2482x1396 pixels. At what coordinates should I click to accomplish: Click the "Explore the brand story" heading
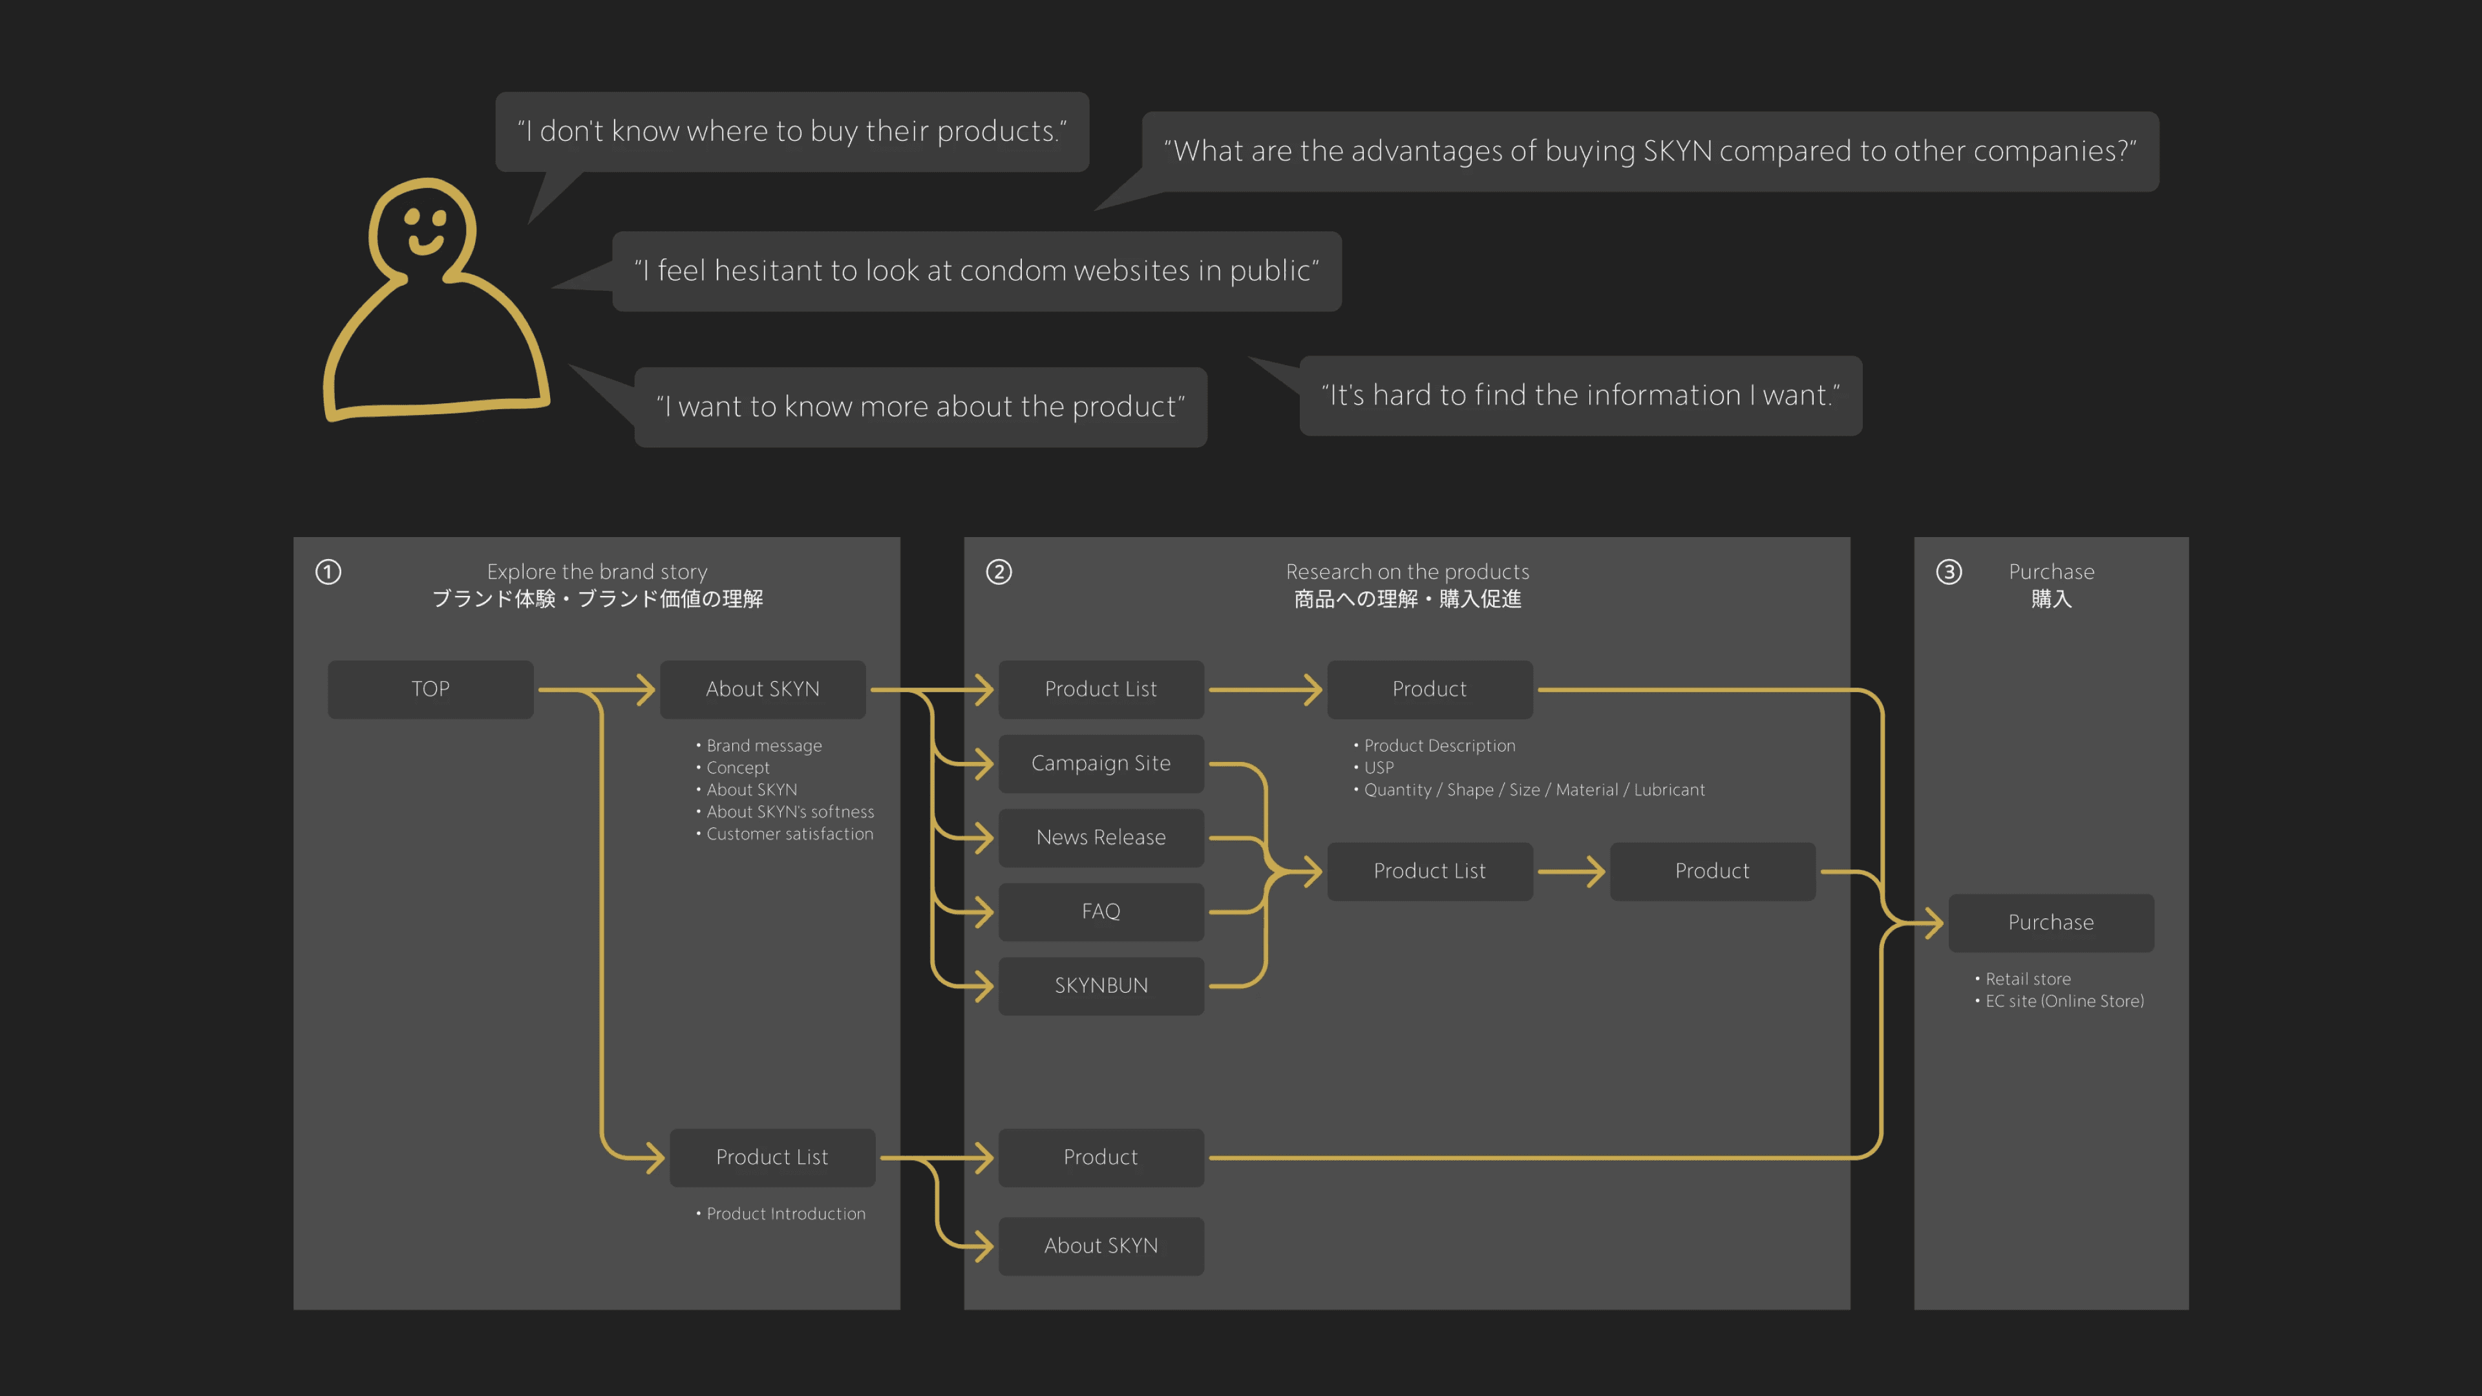597,572
